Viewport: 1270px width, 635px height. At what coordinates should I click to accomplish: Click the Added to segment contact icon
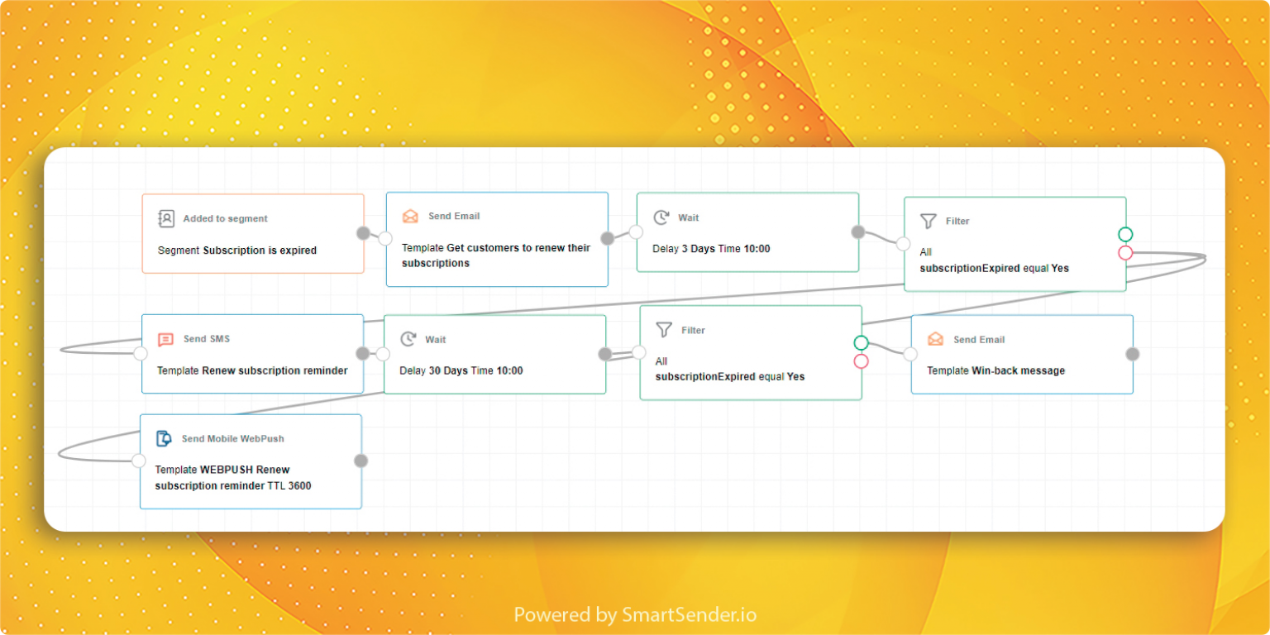[166, 219]
